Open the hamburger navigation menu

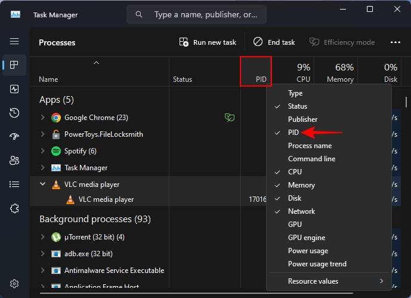pyautogui.click(x=14, y=41)
